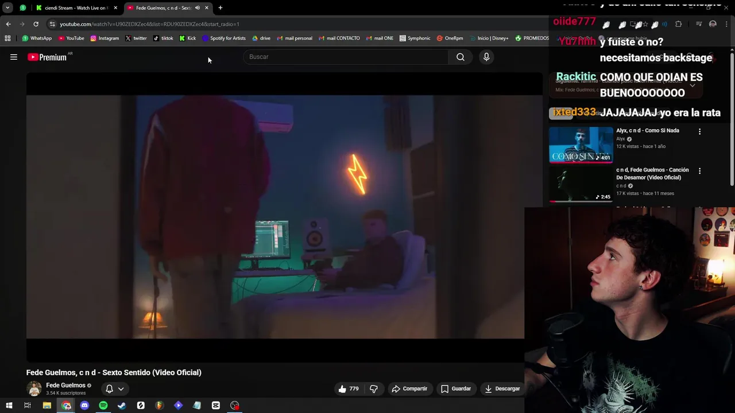Viewport: 735px width, 413px height.
Task: Open options menu for Canción De Desamor
Action: pos(699,171)
